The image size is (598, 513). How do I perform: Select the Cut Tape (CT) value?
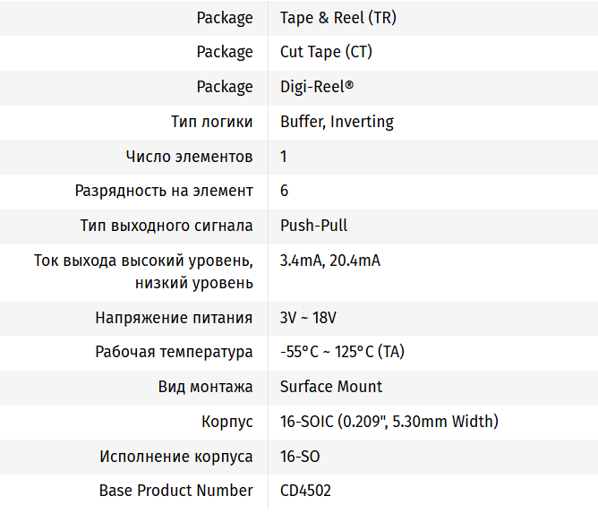pos(326,52)
